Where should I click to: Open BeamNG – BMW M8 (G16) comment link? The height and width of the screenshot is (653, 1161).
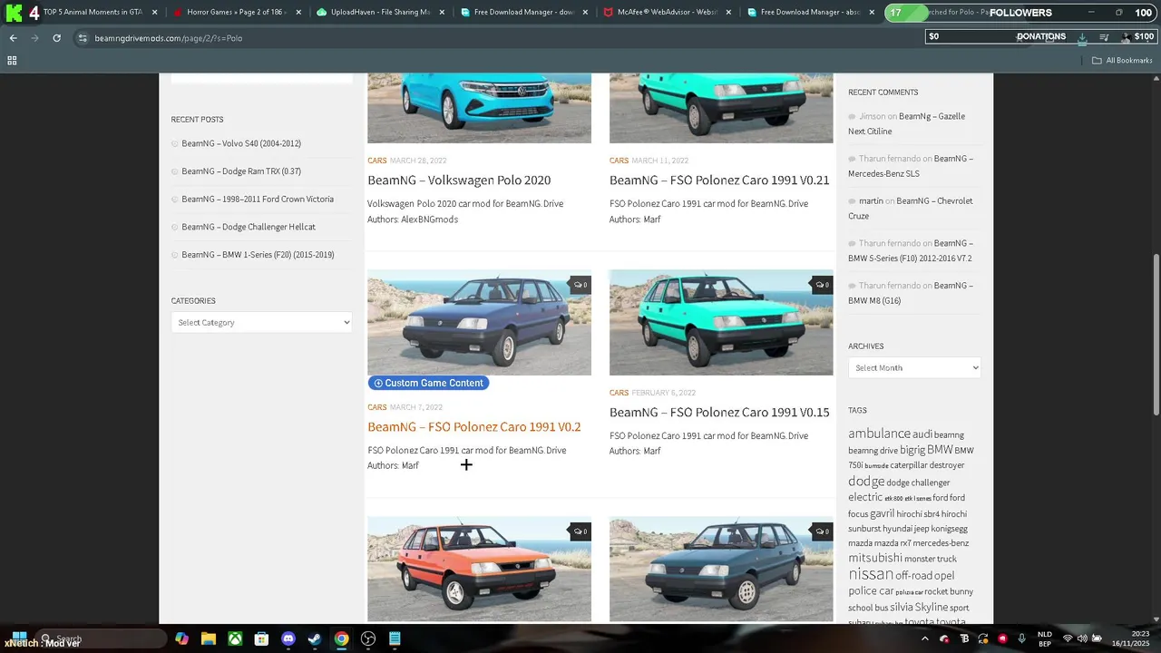pos(911,293)
